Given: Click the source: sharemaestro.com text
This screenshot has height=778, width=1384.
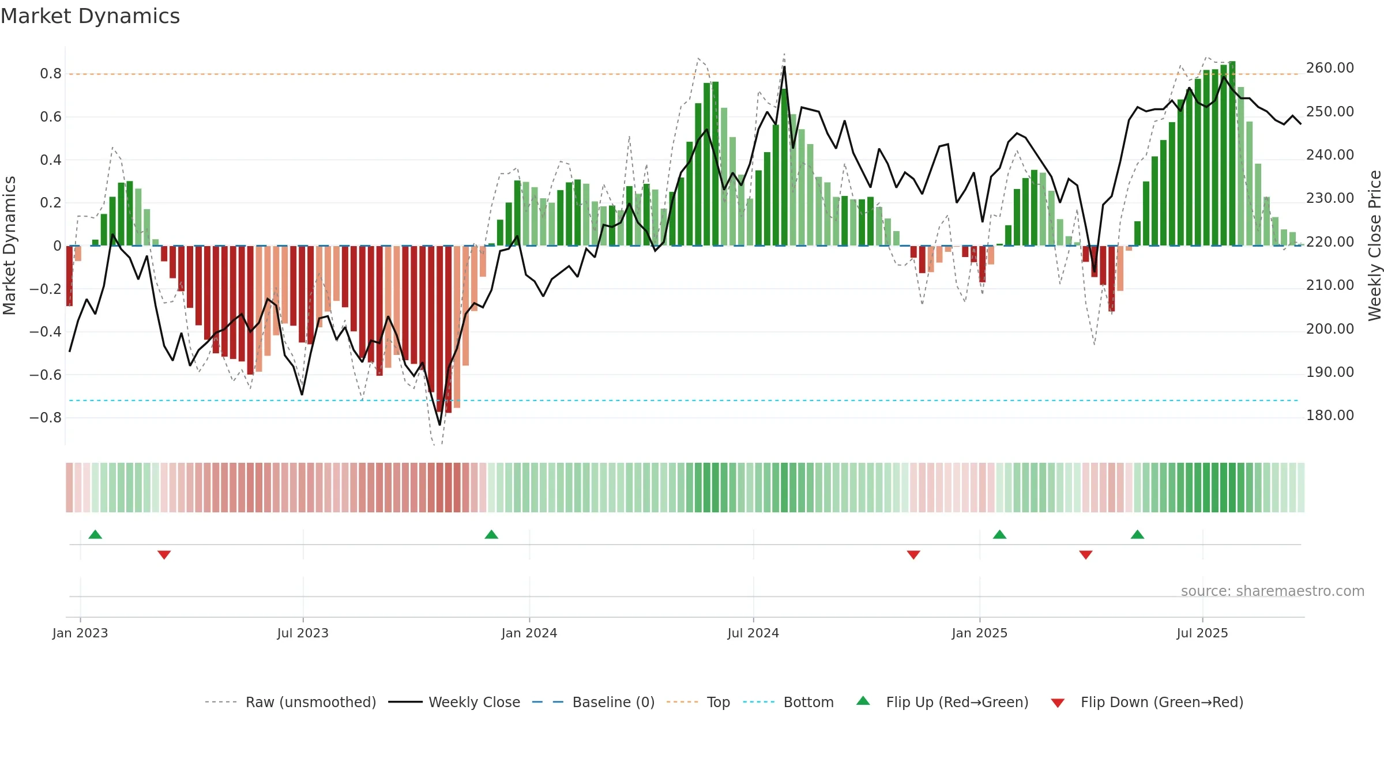Looking at the screenshot, I should click(x=1273, y=591).
